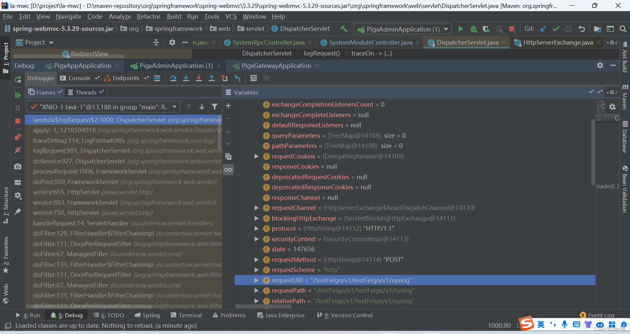Close the SystemModuleController.java tab

click(x=417, y=43)
